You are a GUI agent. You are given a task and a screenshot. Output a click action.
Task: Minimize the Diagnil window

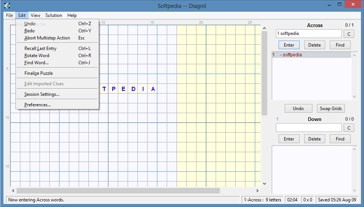329,5
